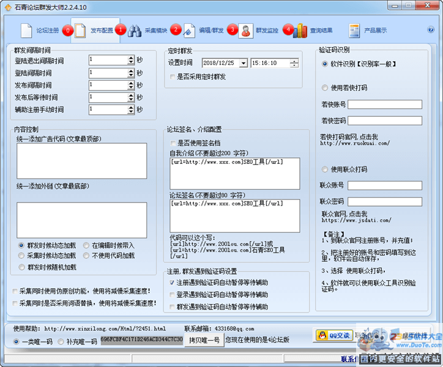Select 不使用代码加载 radio option
This screenshot has width=443, height=367.
point(86,256)
